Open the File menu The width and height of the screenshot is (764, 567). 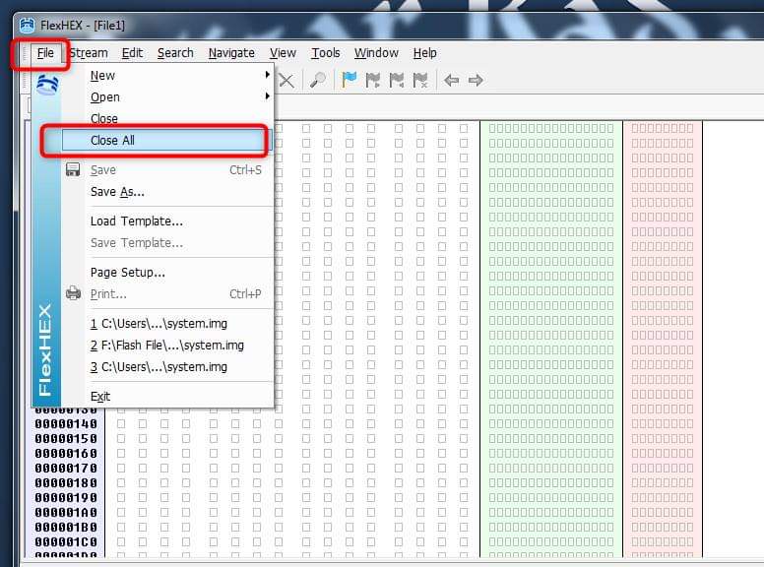point(45,52)
